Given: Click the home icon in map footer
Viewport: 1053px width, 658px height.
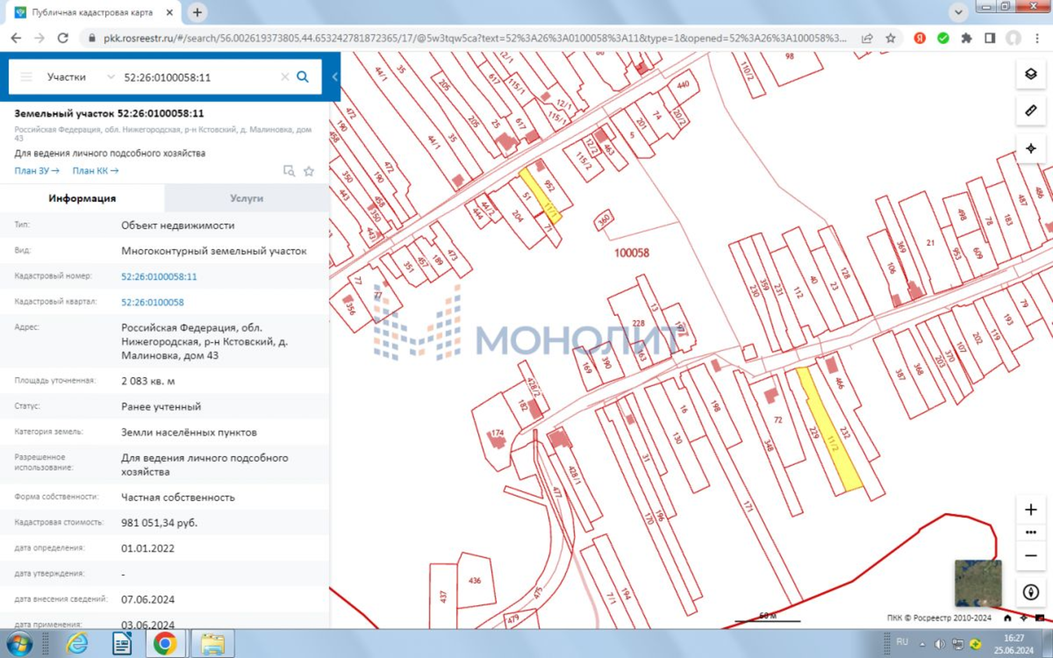Looking at the screenshot, I should coord(1007,618).
